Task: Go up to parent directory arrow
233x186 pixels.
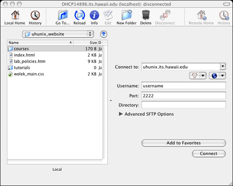Action: pos(103,34)
